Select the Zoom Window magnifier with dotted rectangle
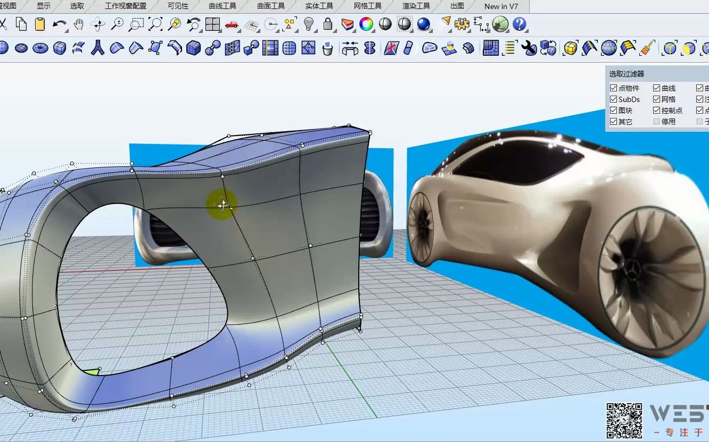This screenshot has width=709, height=442. click(136, 24)
